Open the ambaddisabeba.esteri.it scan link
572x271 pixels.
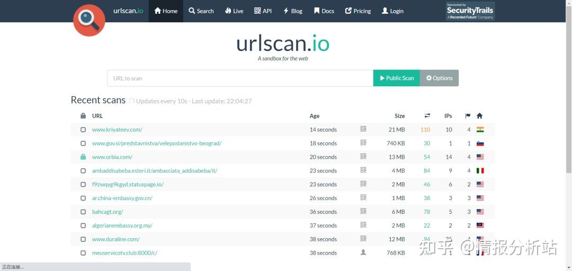(155, 170)
